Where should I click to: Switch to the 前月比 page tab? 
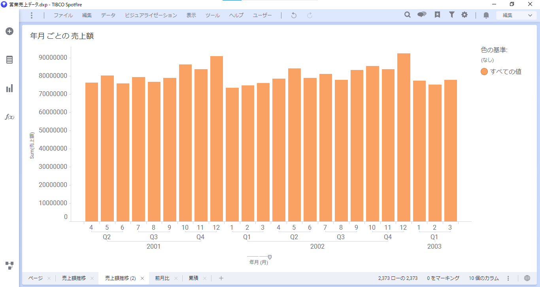coord(162,278)
